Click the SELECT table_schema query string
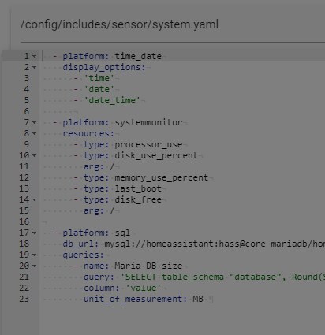The width and height of the screenshot is (325, 335). coord(222,277)
